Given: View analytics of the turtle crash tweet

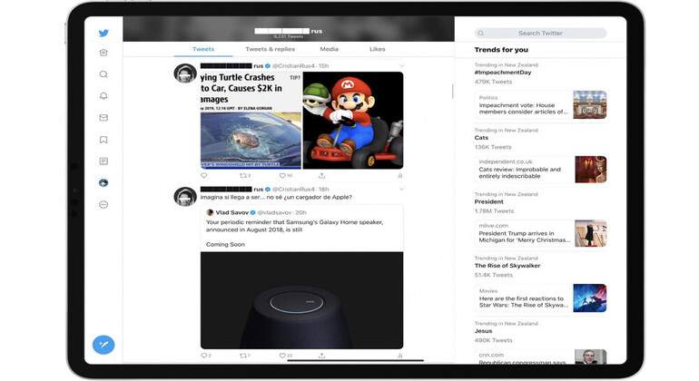Looking at the screenshot, I should click(399, 176).
